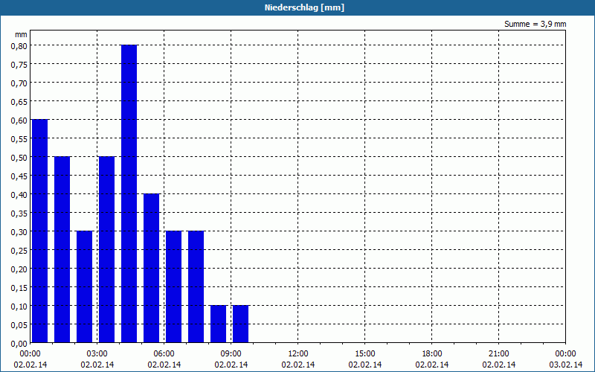Click the 18:00 time axis label
This screenshot has width=595, height=372.
[432, 354]
